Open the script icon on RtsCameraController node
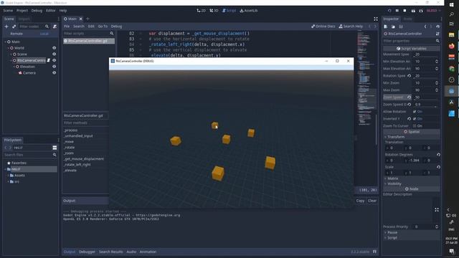 pos(49,60)
